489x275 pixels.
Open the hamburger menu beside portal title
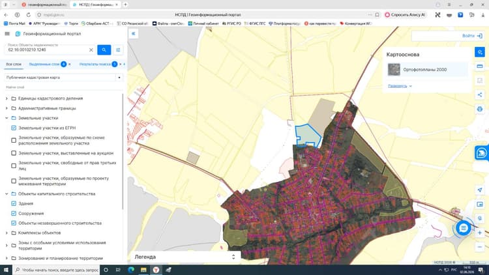point(7,34)
